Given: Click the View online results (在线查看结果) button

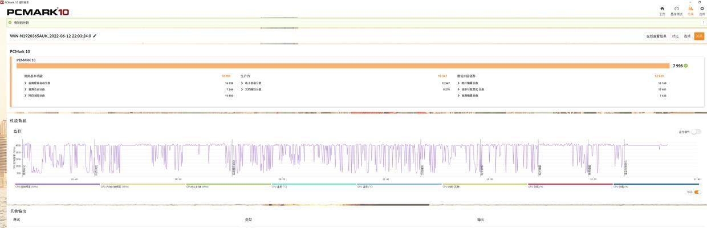Looking at the screenshot, I should [656, 36].
